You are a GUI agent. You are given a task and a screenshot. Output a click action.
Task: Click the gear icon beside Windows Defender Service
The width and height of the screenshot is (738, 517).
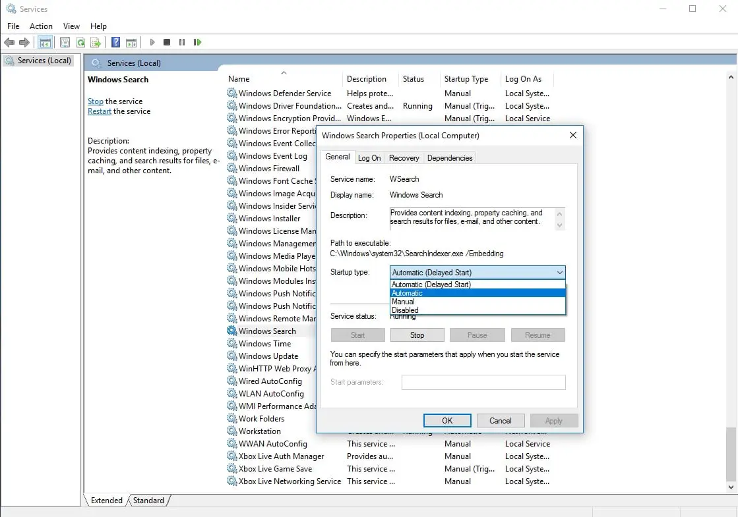[231, 93]
